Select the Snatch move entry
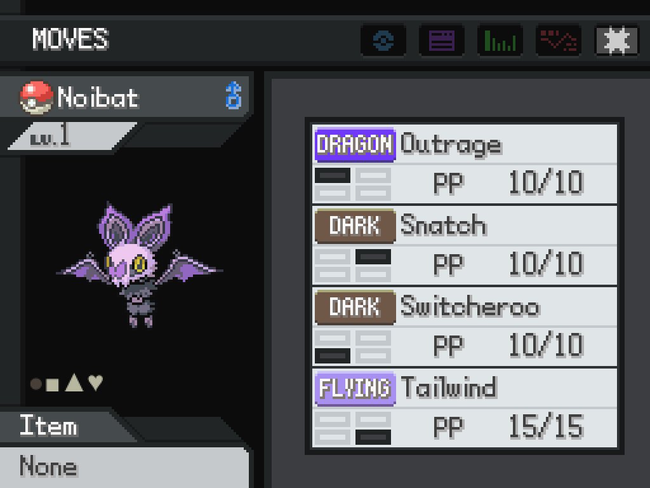This screenshot has width=650, height=488. (x=464, y=245)
